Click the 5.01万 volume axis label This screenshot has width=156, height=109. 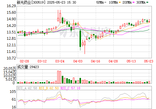coord(11,79)
